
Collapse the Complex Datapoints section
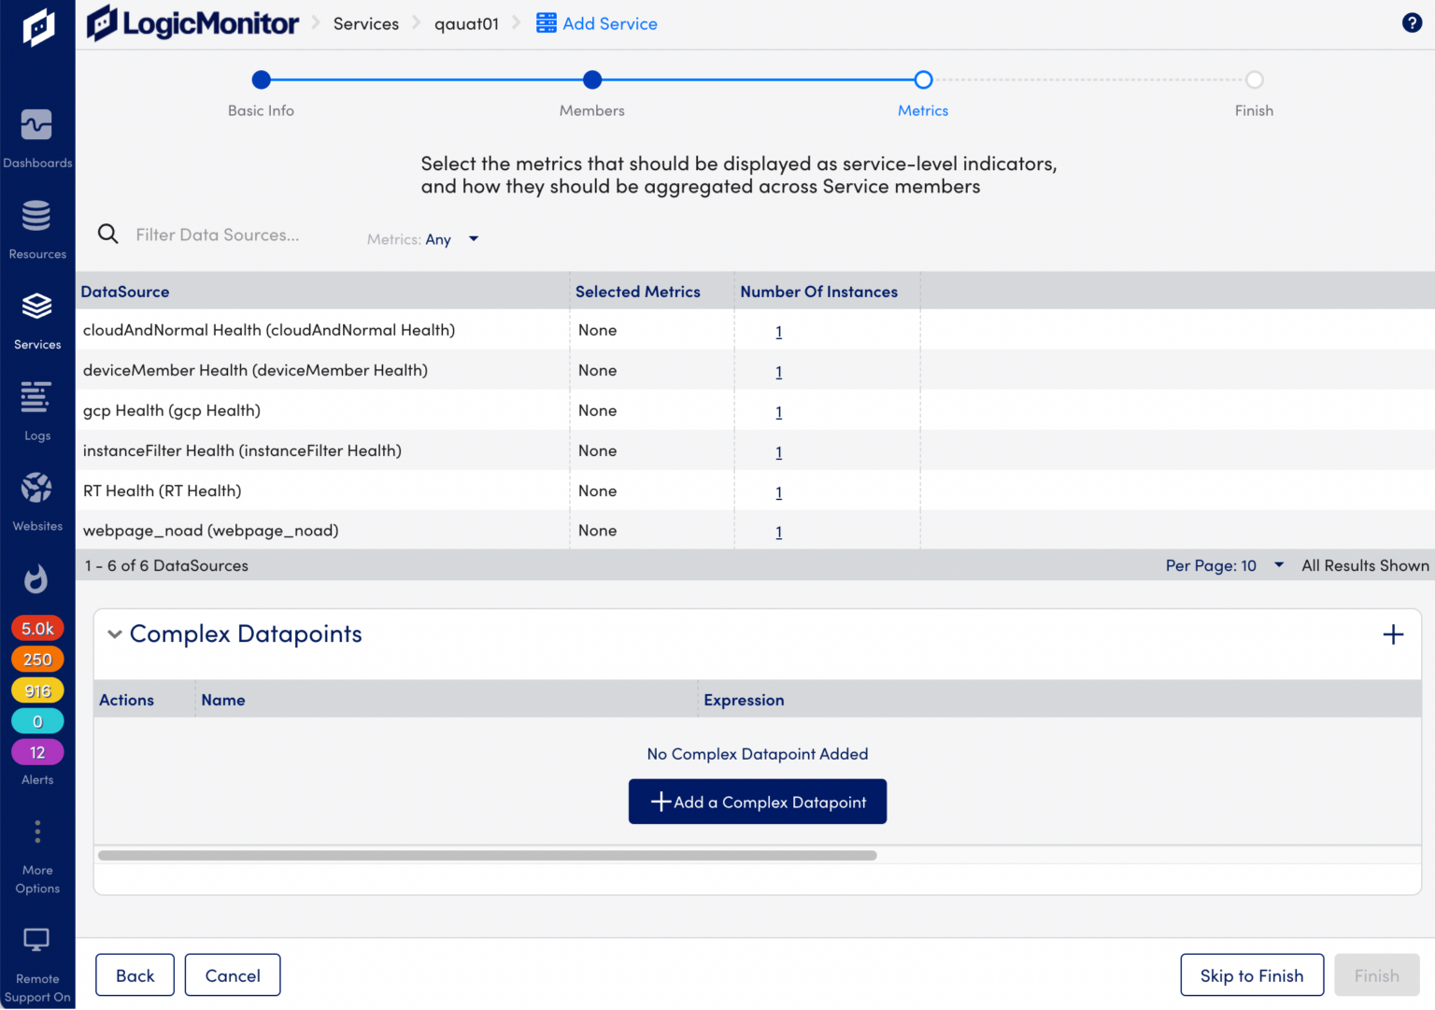tap(114, 633)
